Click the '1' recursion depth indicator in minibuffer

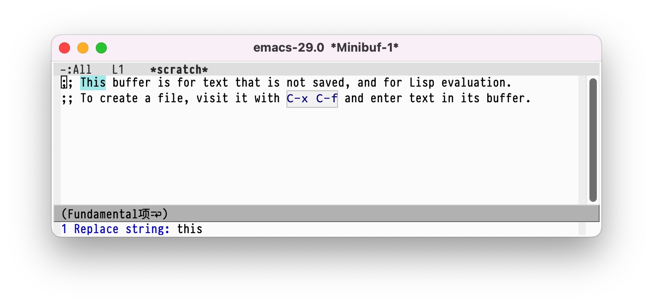(x=64, y=229)
